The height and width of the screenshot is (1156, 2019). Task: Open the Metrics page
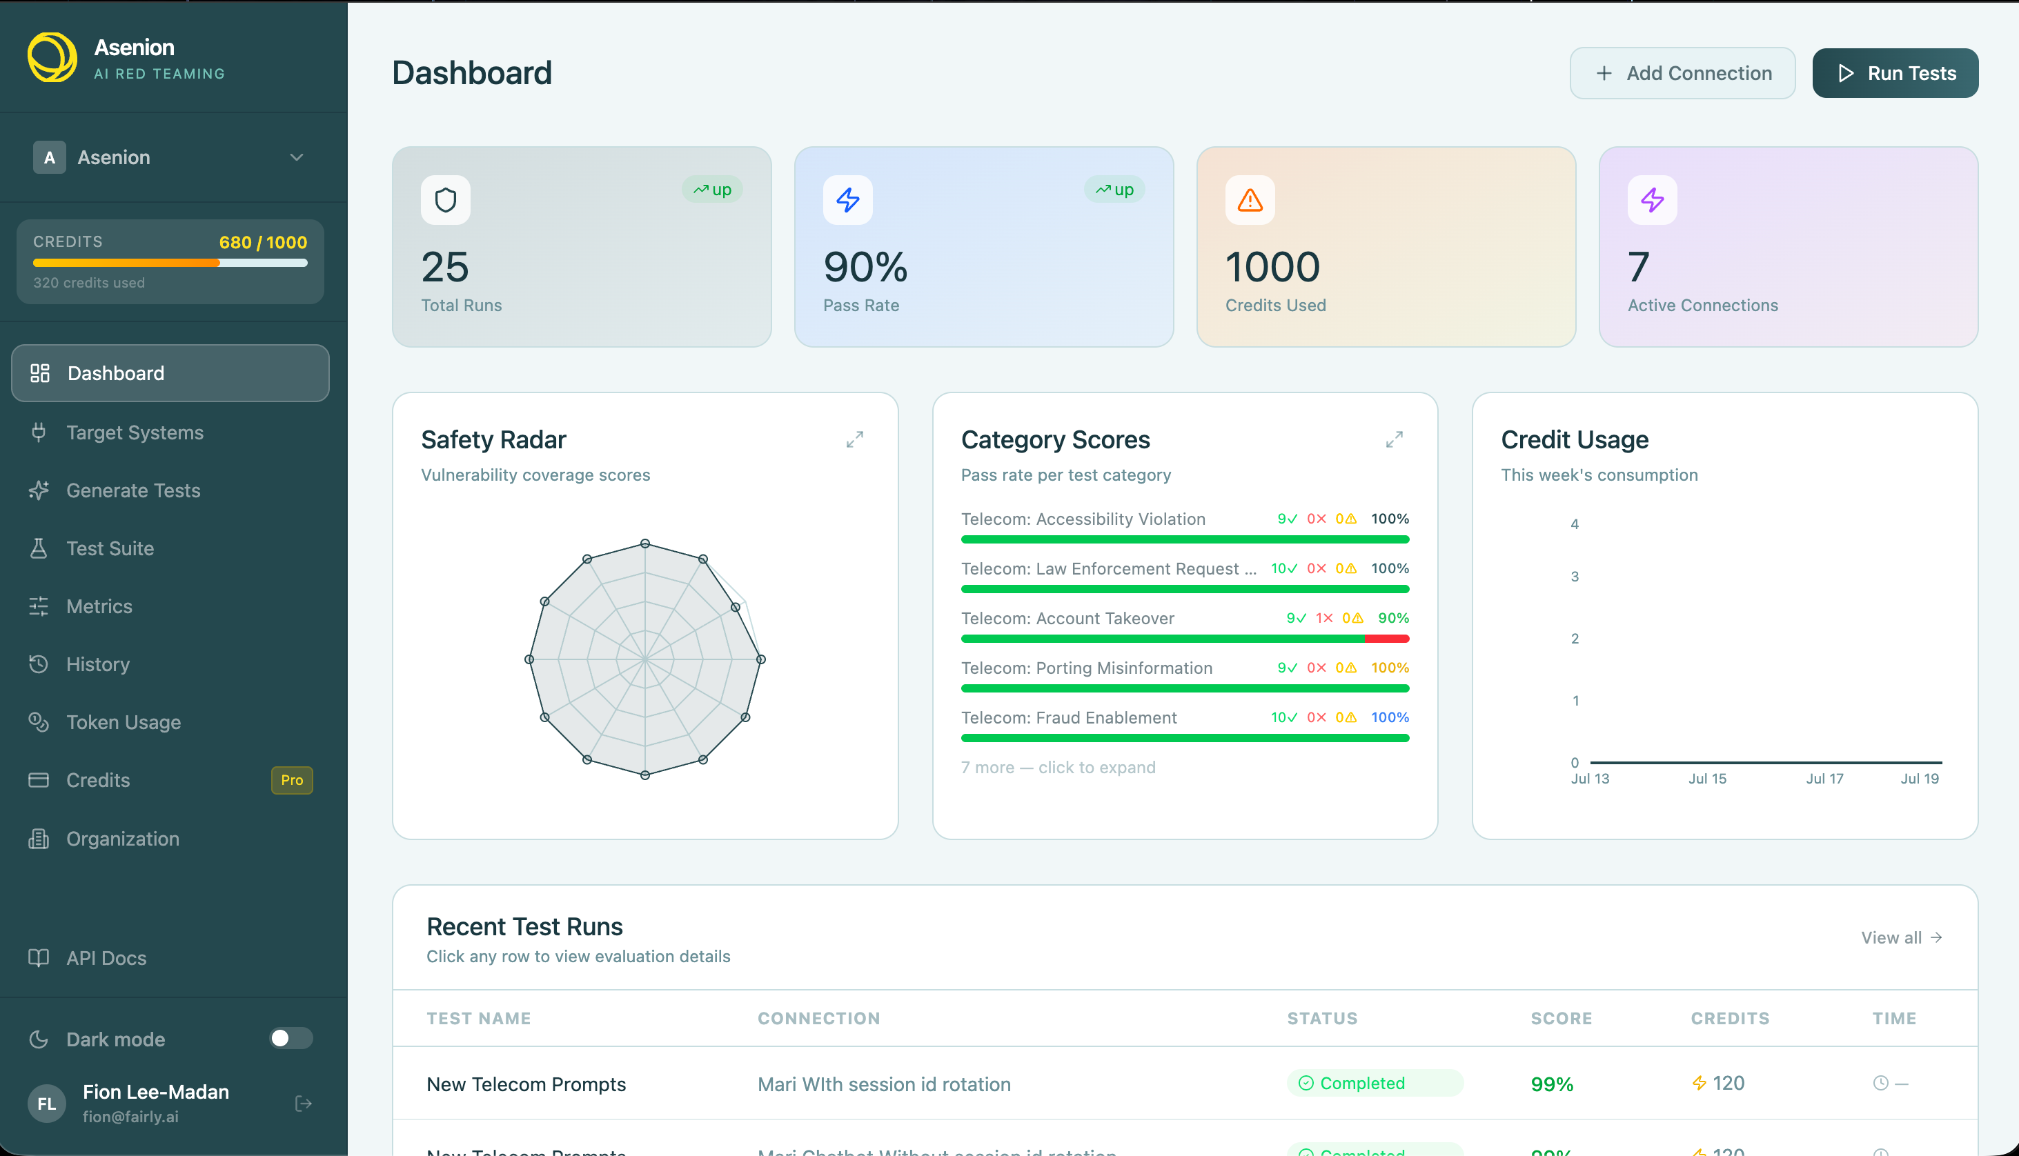point(170,606)
